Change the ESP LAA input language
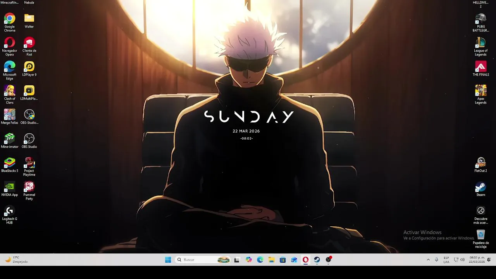Image resolution: width=496 pixels, height=279 pixels. click(446, 260)
